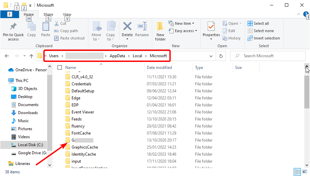310x176 pixels.
Task: Select the GraphicsCache folder
Action: pos(85,147)
